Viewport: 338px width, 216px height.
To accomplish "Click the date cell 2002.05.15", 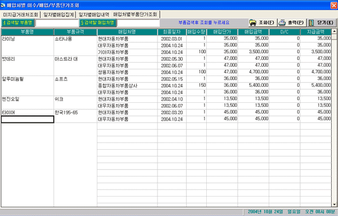I will (172, 79).
